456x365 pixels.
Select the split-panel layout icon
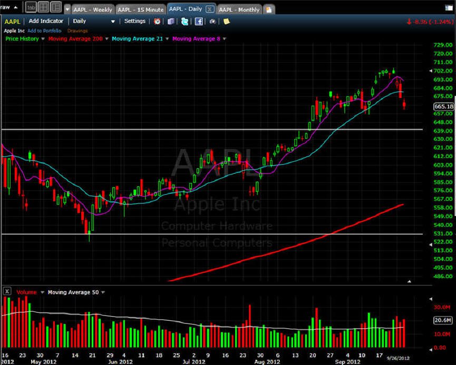[56, 7]
